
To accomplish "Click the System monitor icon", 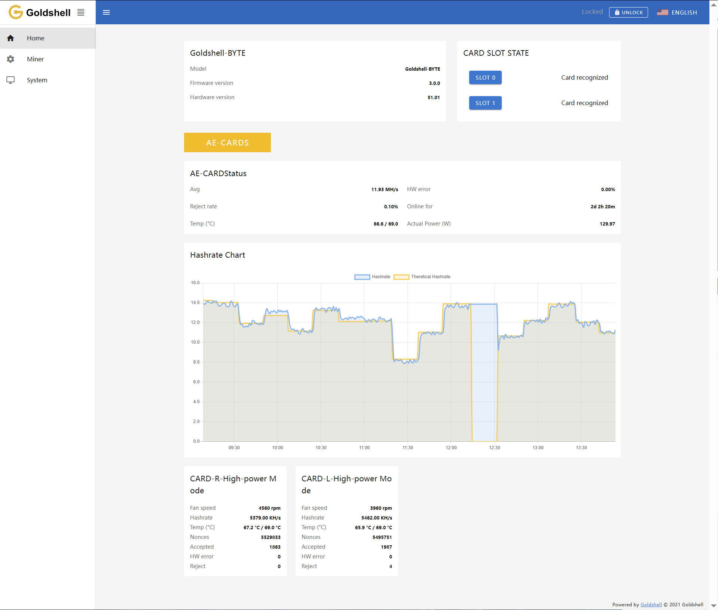I will 10,80.
